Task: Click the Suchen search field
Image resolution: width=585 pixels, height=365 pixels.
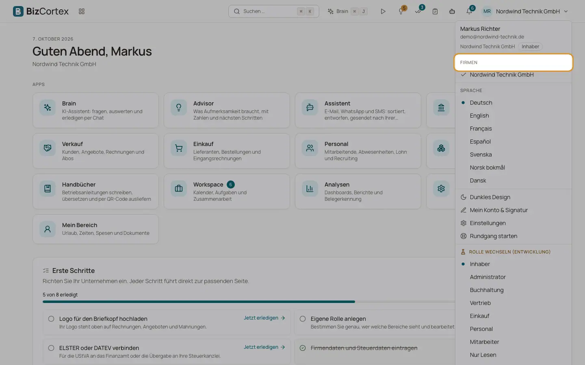Action: (273, 11)
